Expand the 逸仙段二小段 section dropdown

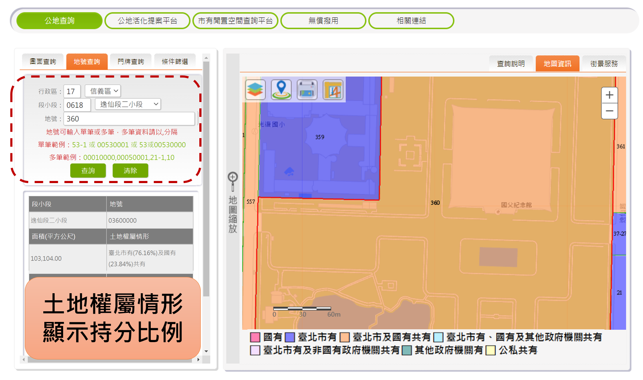click(x=128, y=104)
